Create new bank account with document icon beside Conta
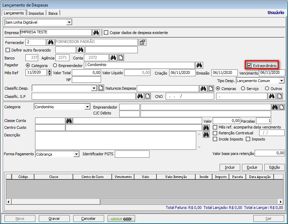This screenshot has height=224, width=288. click(121, 58)
